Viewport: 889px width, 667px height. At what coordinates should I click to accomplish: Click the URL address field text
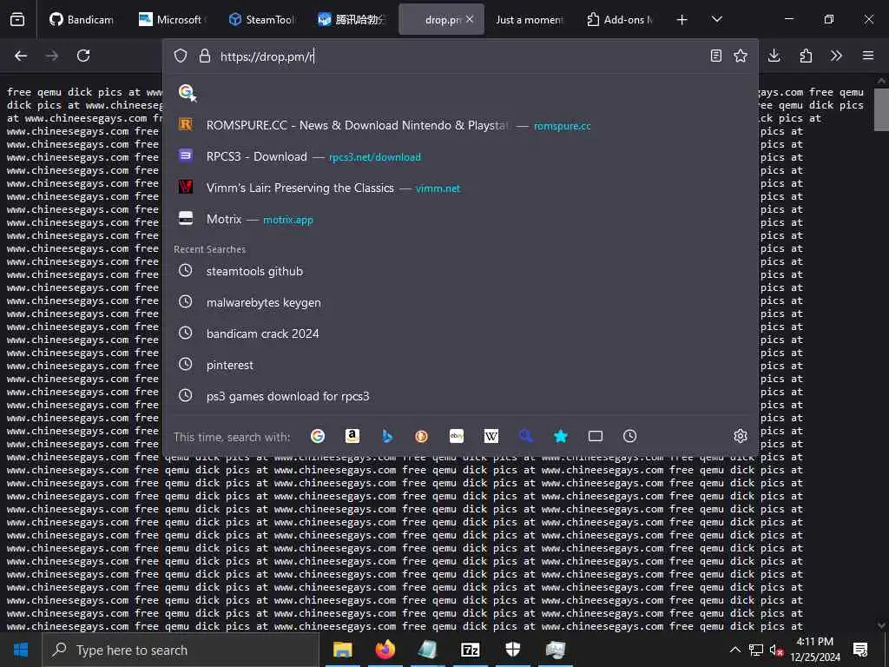tap(267, 56)
